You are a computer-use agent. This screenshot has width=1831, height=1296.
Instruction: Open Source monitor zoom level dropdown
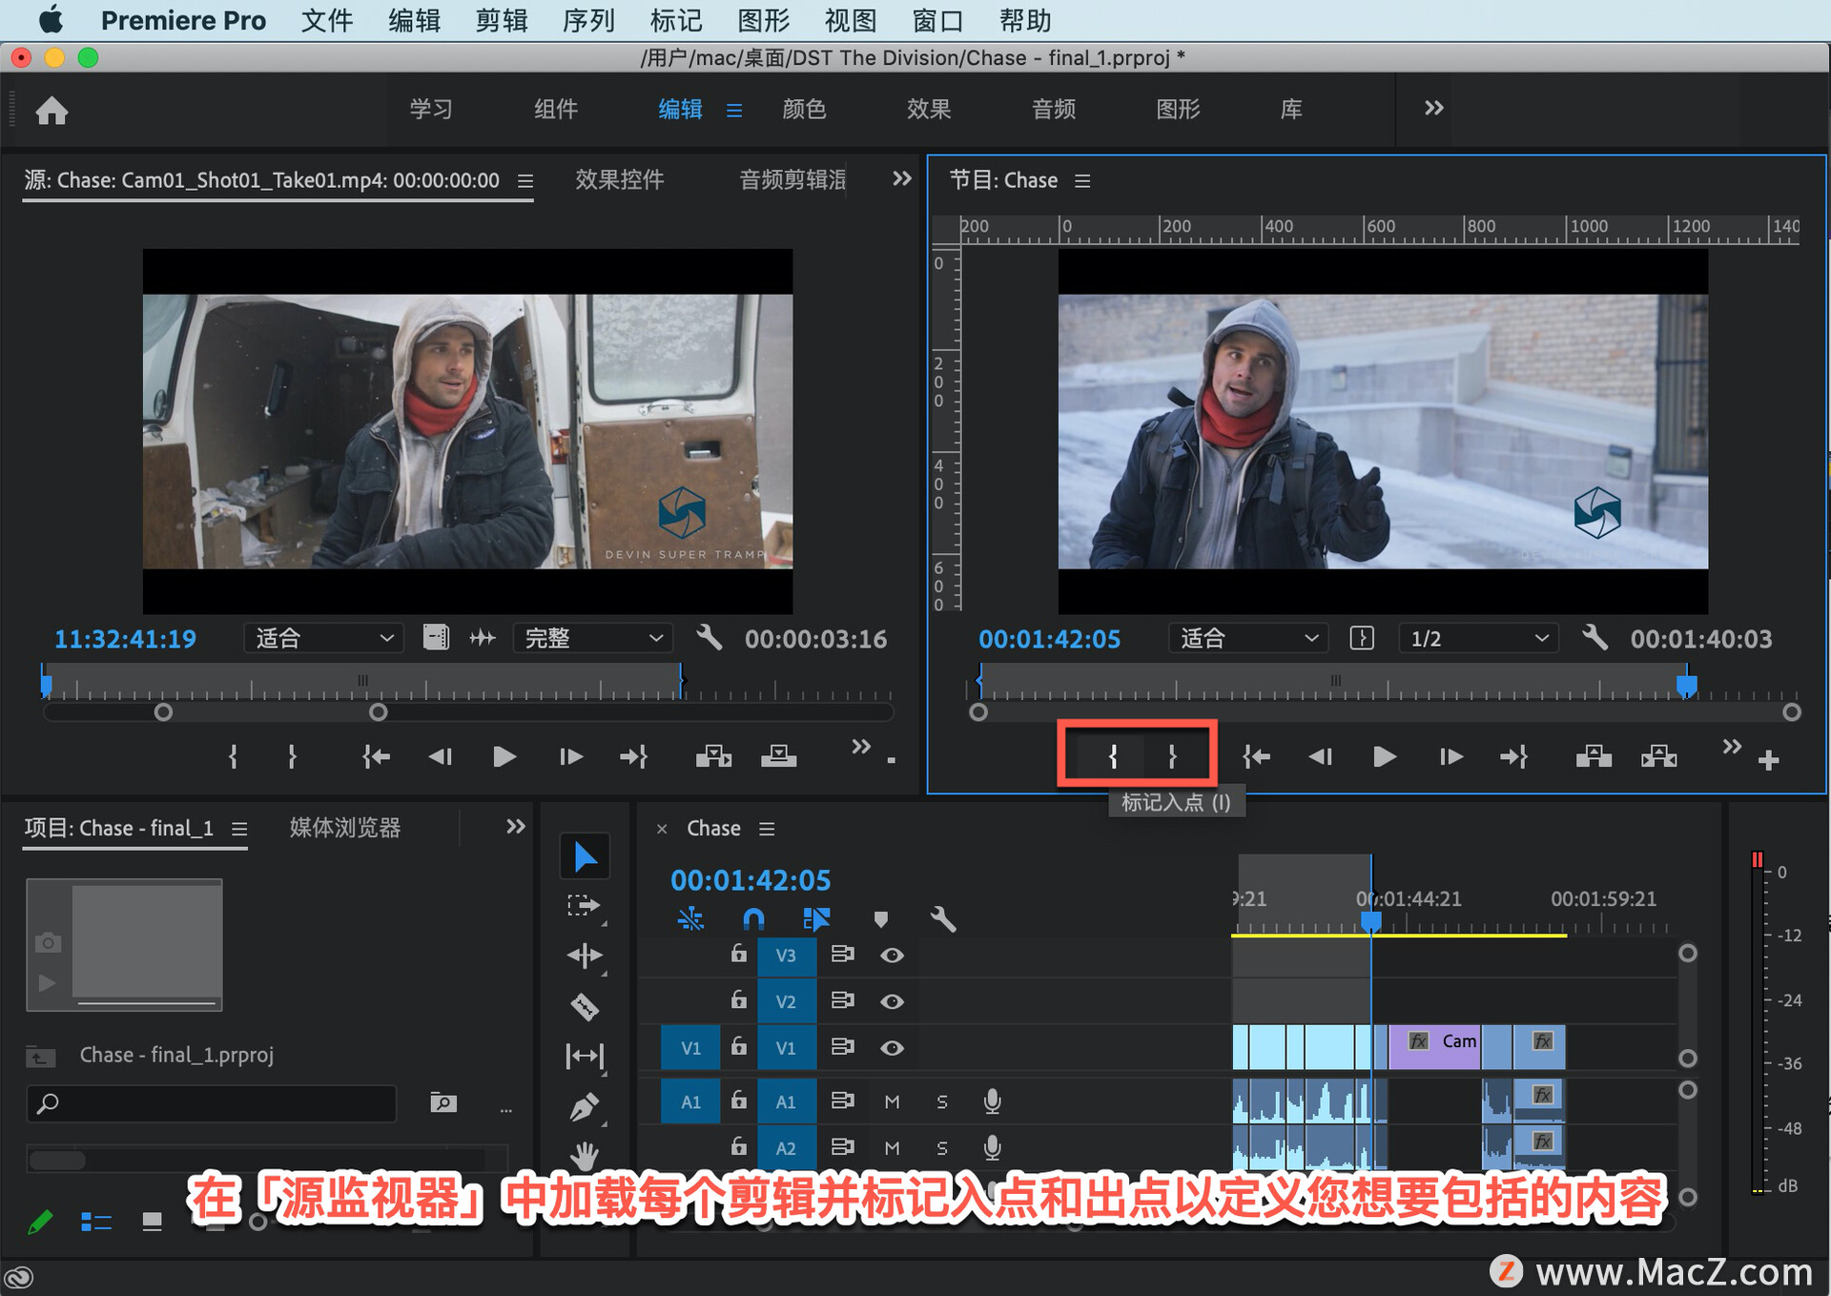point(323,638)
